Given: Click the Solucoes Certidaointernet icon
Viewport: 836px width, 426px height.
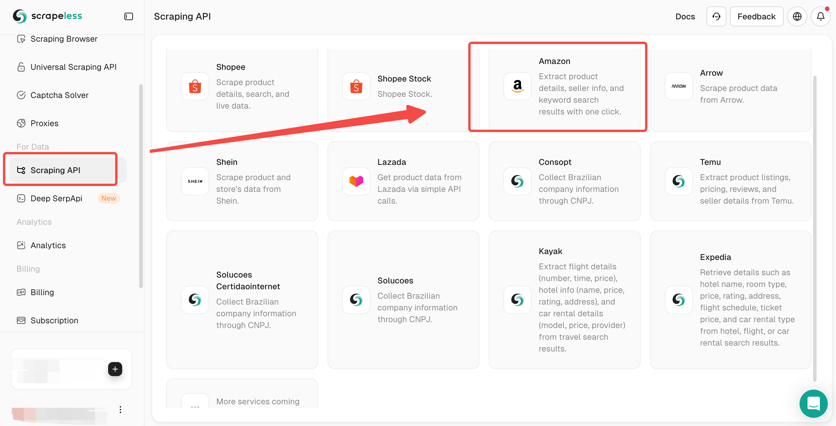Looking at the screenshot, I should click(195, 300).
